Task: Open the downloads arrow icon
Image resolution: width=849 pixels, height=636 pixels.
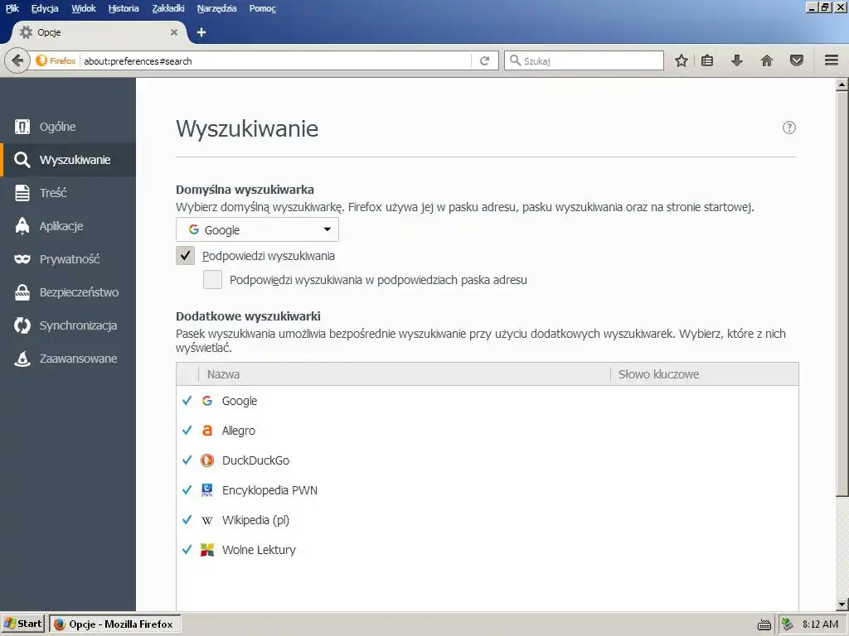Action: (x=736, y=60)
